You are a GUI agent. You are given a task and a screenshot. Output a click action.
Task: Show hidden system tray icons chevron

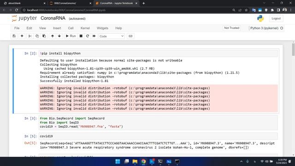pyautogui.click(x=241, y=161)
